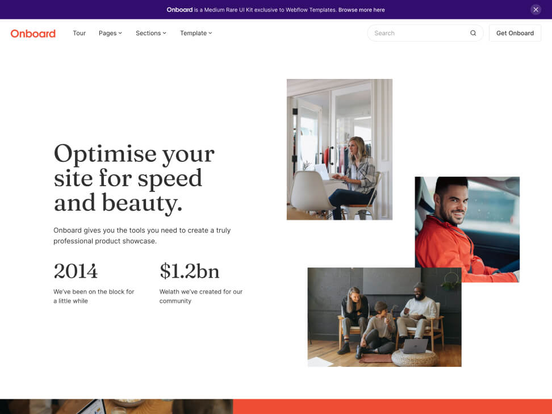The width and height of the screenshot is (552, 414).
Task: Expand the Pages dropdown menu
Action: [110, 33]
